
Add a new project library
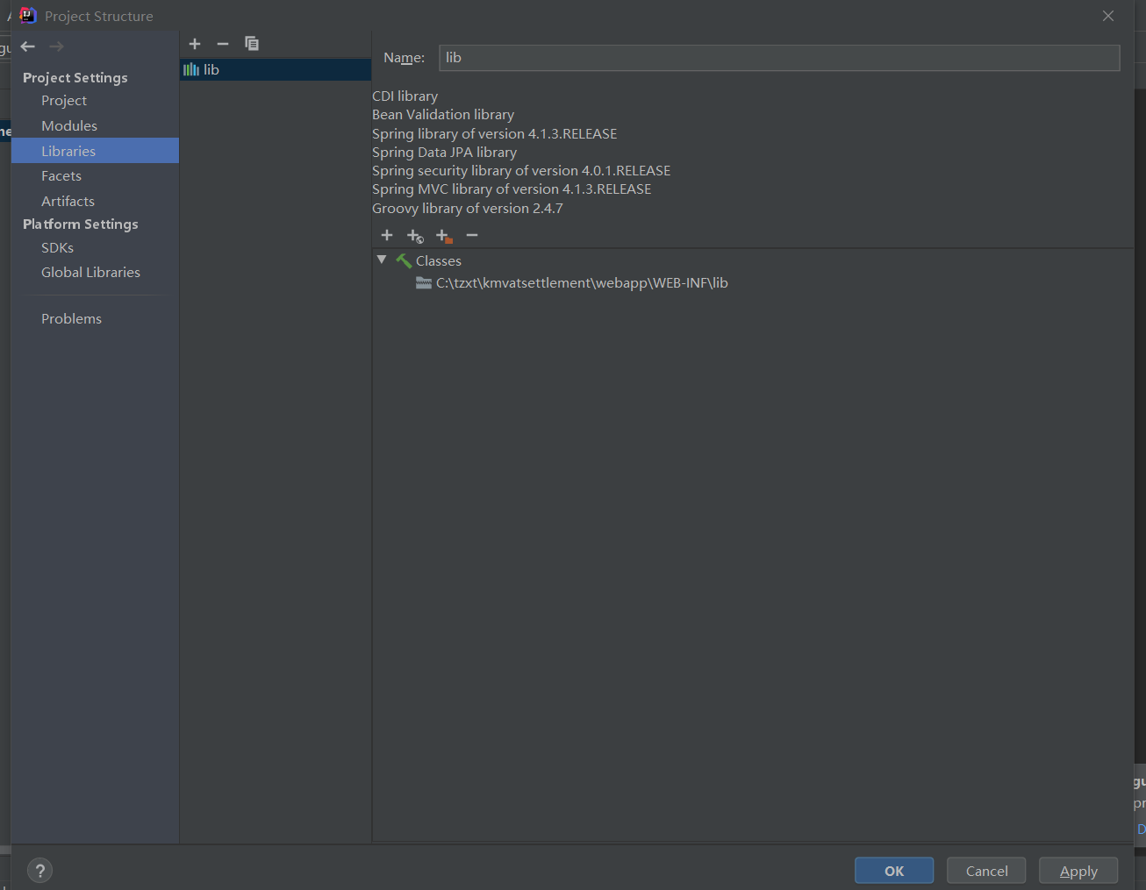coord(195,44)
